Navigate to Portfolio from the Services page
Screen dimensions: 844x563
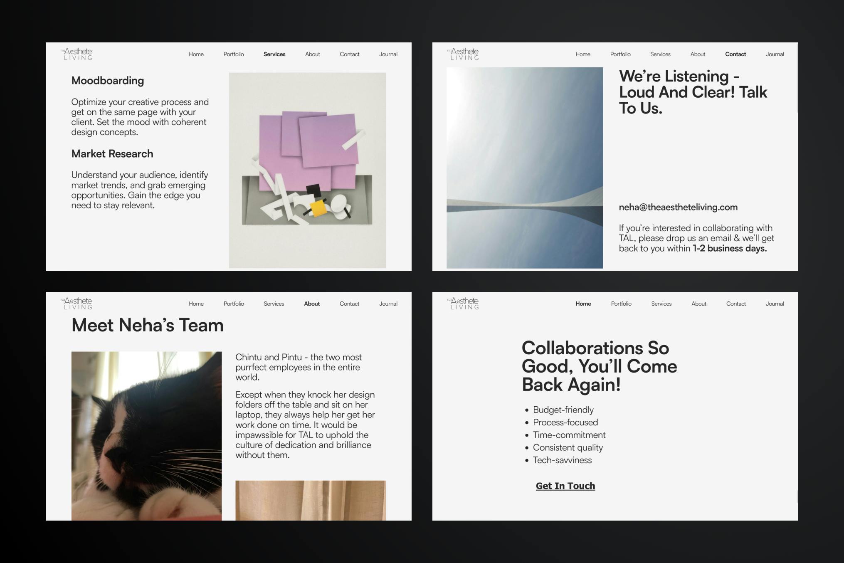click(x=233, y=54)
